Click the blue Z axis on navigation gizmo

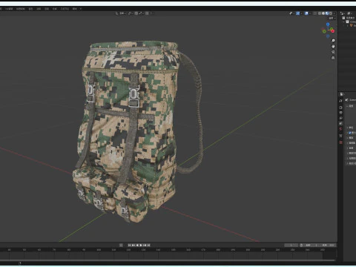[328, 24]
